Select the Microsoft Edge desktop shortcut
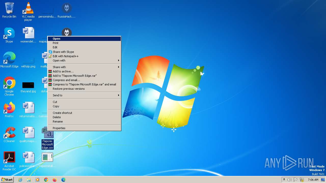 9,60
